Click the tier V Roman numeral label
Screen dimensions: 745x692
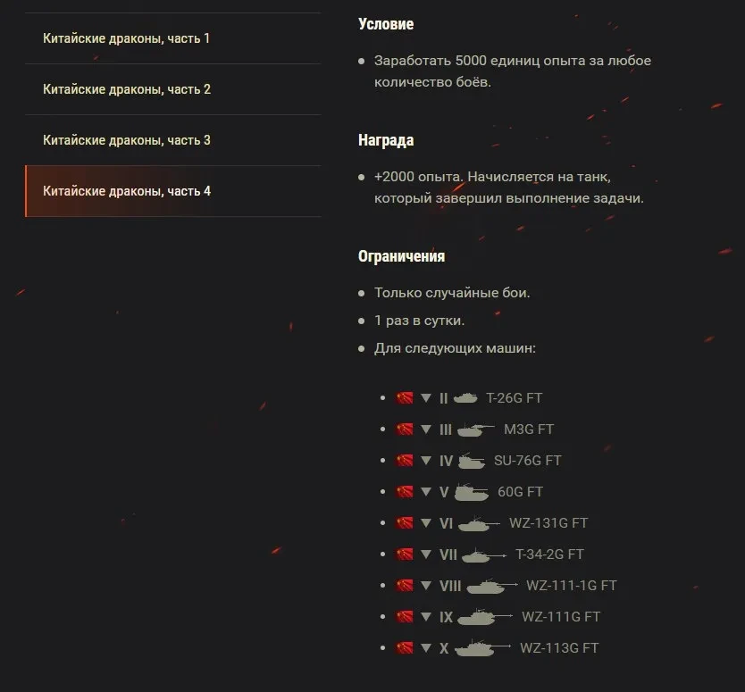tap(444, 492)
